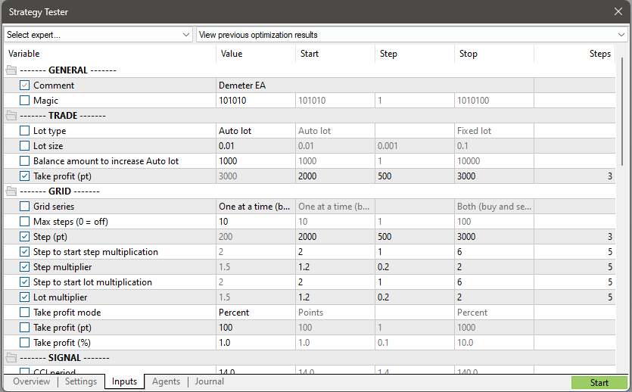This screenshot has width=632, height=392.
Task: Open the Select expert dropdown
Action: click(98, 35)
